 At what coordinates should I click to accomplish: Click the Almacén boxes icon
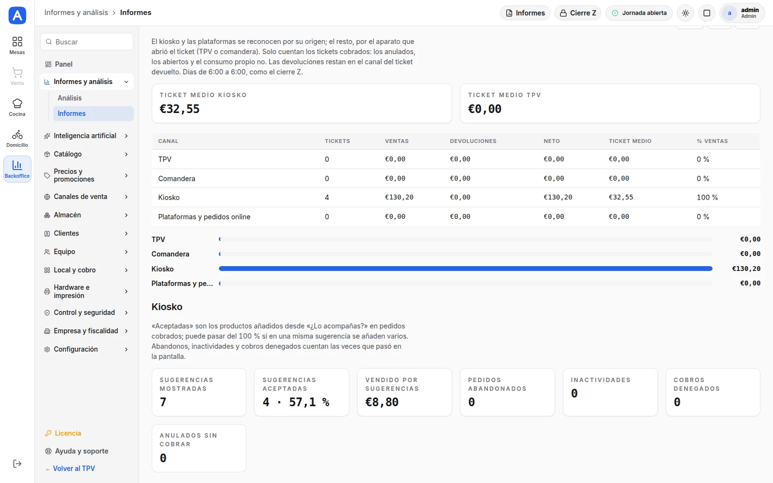47,215
